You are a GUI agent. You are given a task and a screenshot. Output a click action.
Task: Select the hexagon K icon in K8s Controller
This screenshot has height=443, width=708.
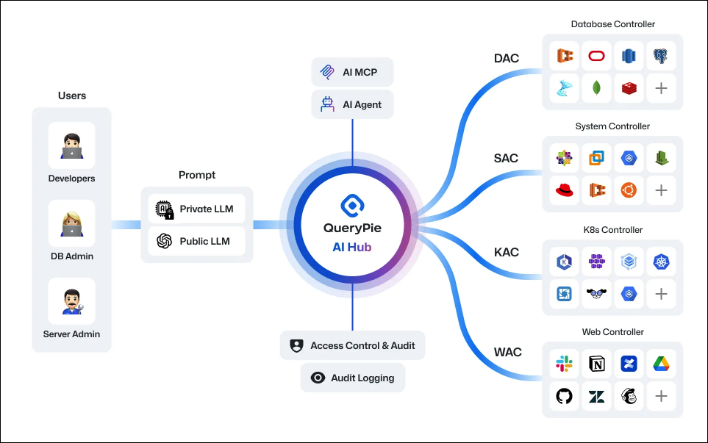[x=564, y=262]
